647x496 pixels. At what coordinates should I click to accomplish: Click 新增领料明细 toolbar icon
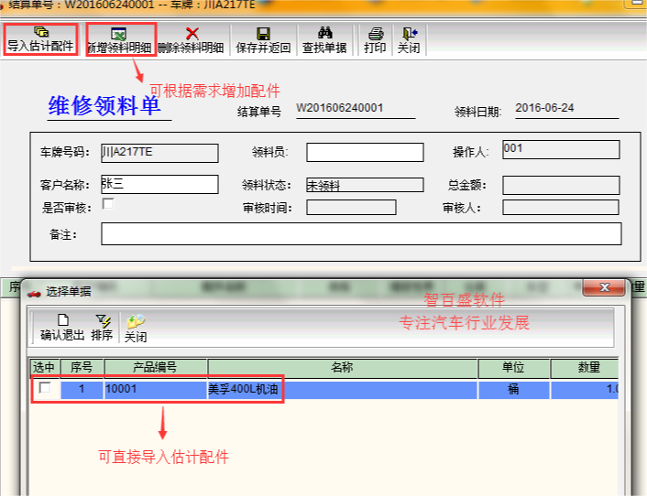click(x=118, y=34)
